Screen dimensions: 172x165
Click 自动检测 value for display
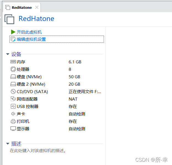[77, 129]
